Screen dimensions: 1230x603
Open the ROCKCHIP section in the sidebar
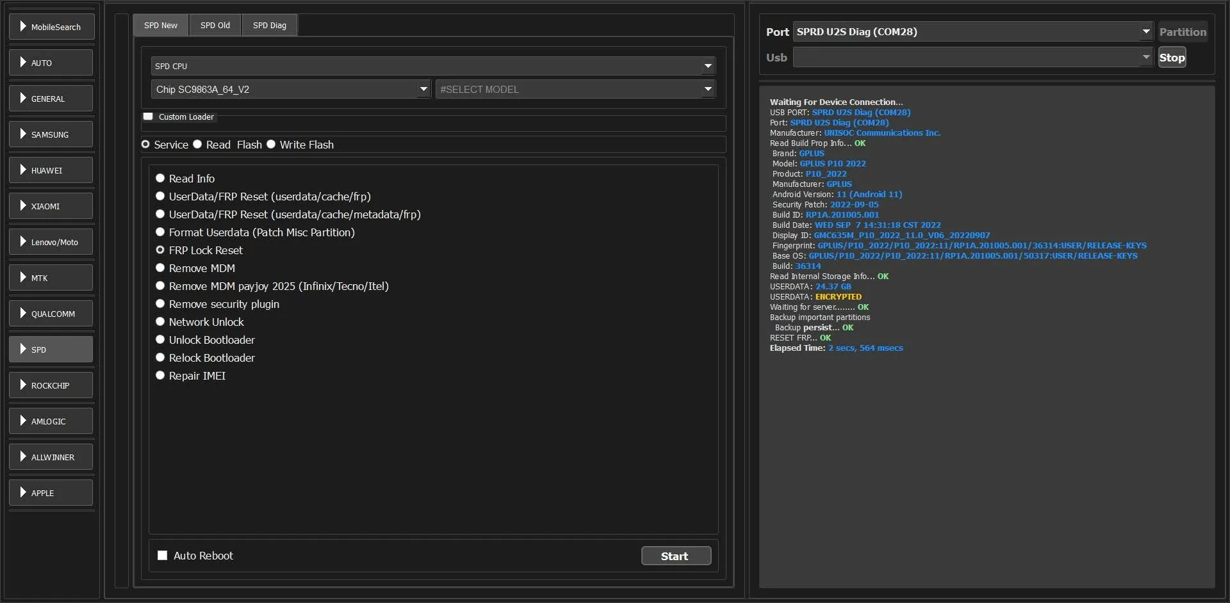(x=52, y=385)
